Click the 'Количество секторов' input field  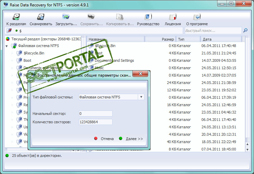coord(95,122)
